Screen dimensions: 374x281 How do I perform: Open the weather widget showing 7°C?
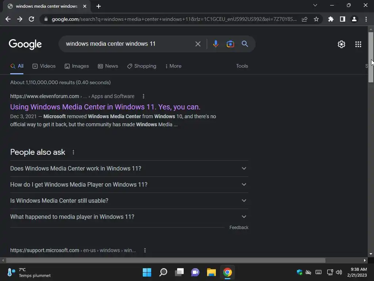click(28, 272)
